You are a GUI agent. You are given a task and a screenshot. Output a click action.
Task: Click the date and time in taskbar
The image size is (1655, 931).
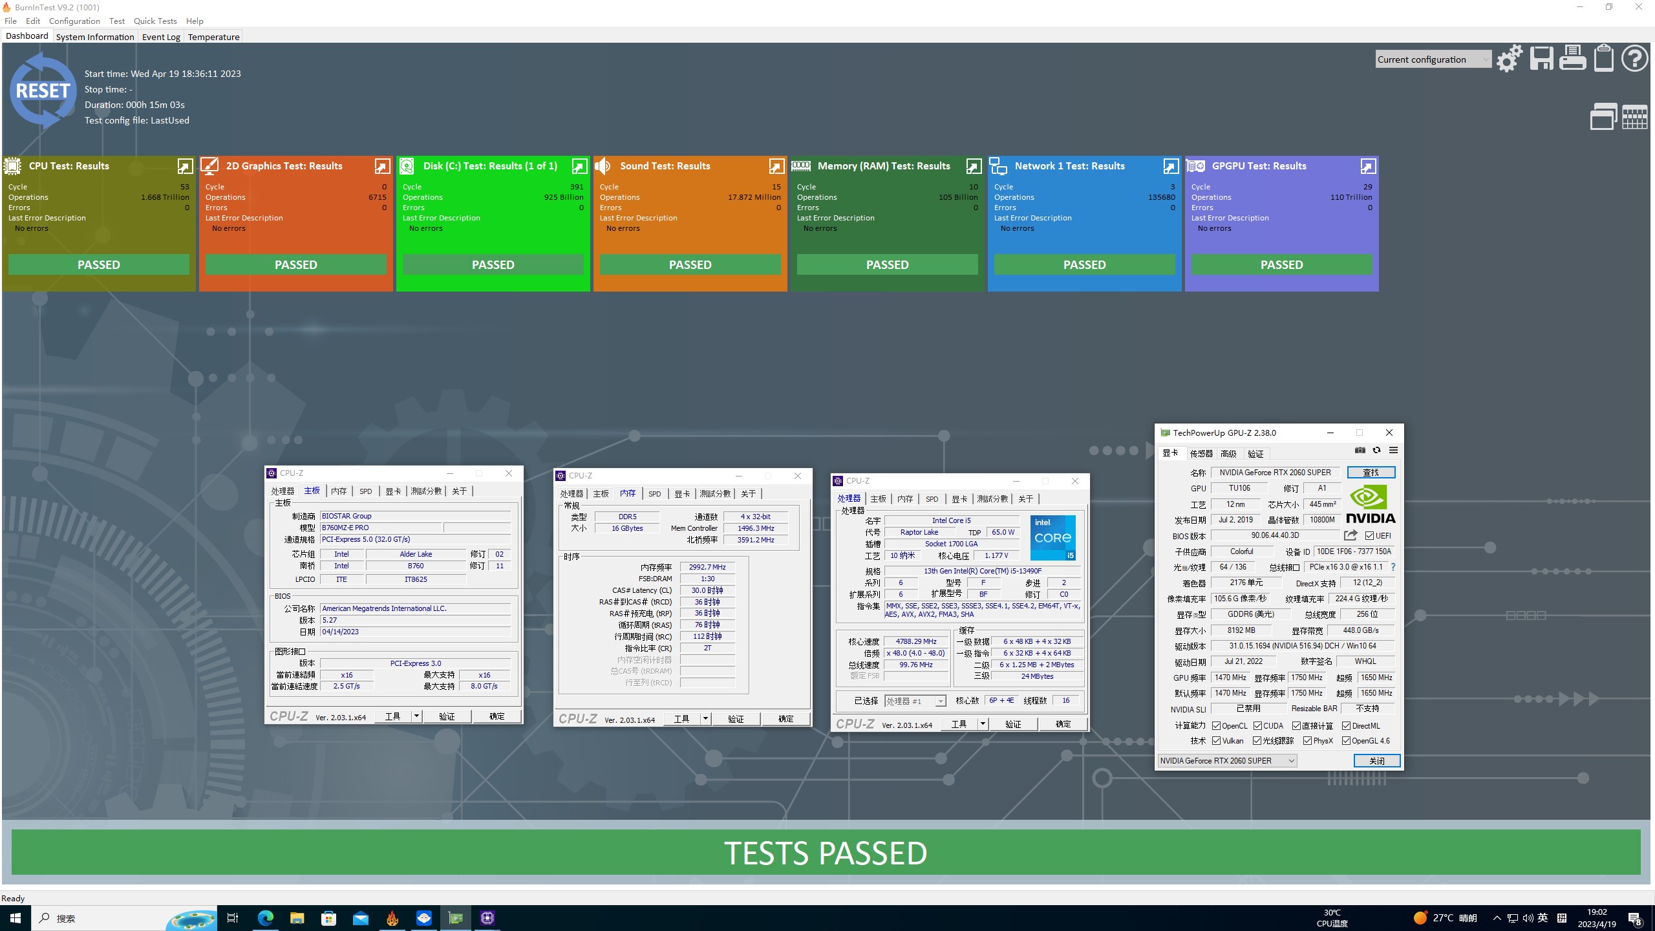(x=1597, y=918)
